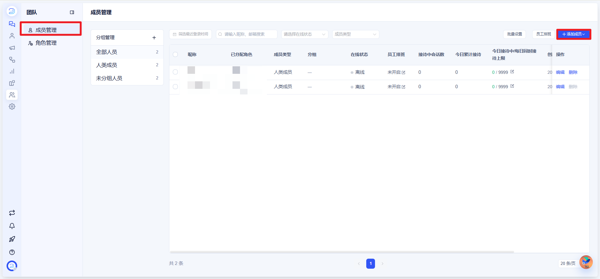Viewport: 600px width, 279px height.
Task: Select the 全部人员 group
Action: pyautogui.click(x=127, y=52)
